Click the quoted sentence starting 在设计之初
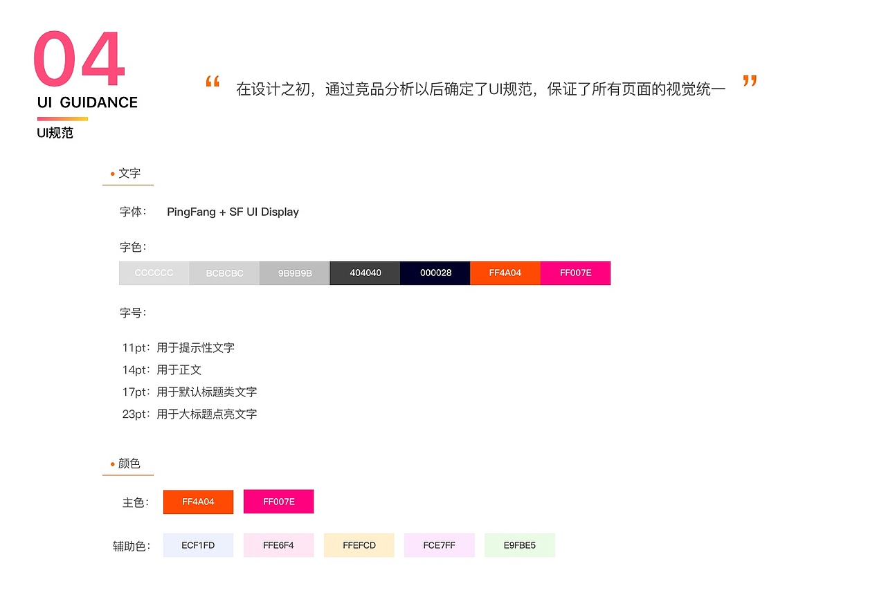Viewport: 886px width, 604px height. [x=480, y=89]
